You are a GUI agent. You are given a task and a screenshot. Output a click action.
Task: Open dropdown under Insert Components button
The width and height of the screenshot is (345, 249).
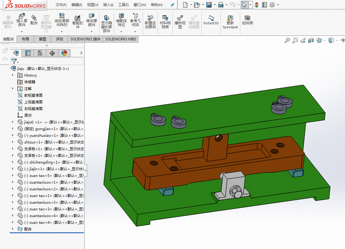22,32
